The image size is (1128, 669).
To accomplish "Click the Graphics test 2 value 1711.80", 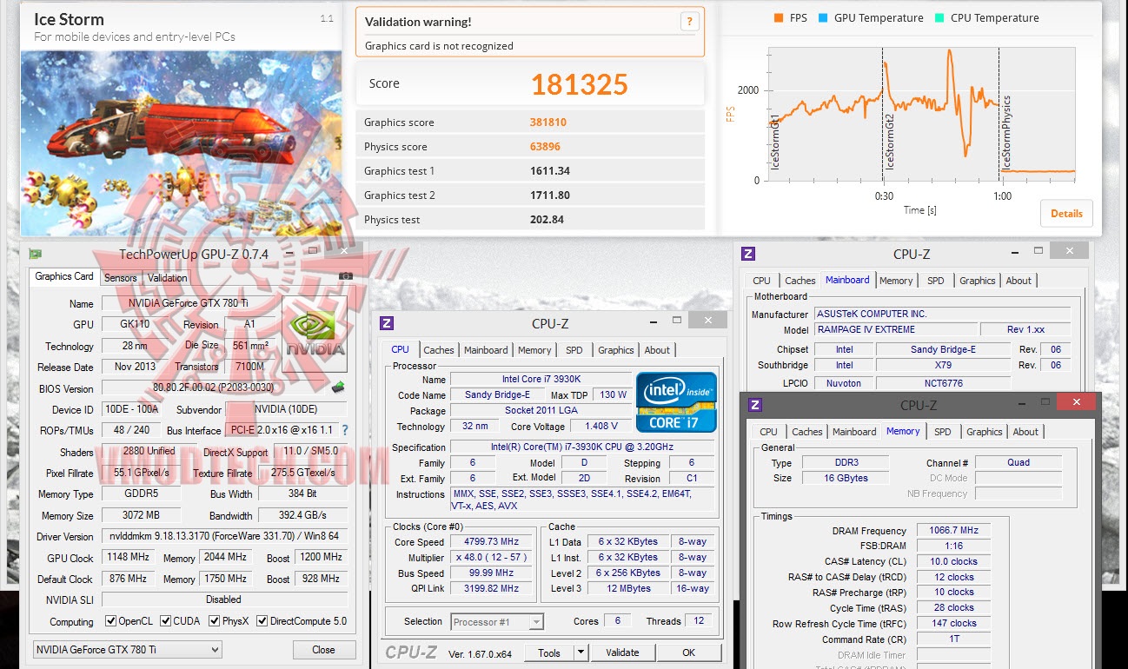I will (x=550, y=195).
